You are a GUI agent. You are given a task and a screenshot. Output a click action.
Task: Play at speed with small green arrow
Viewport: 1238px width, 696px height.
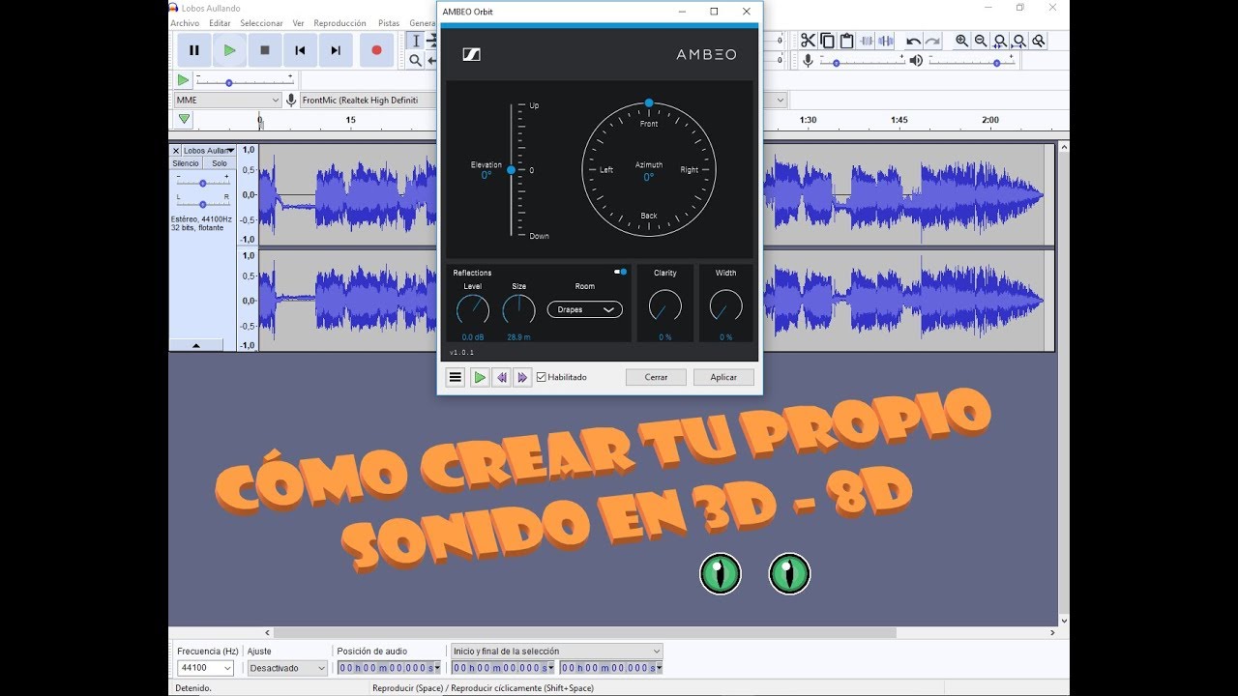[183, 80]
